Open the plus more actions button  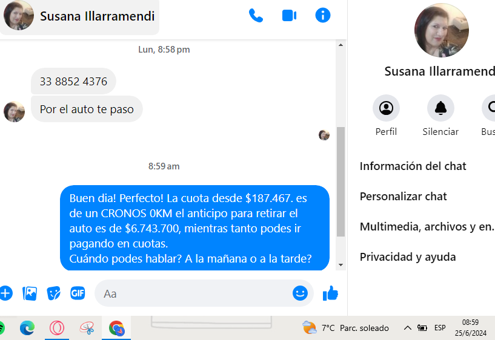[5, 293]
